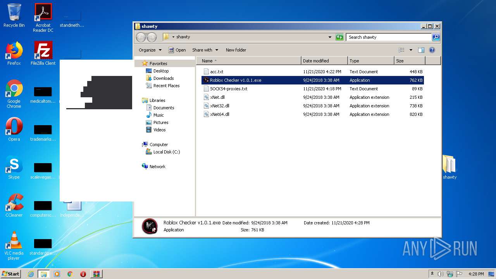
Task: Click the Start button
Action: (10, 274)
